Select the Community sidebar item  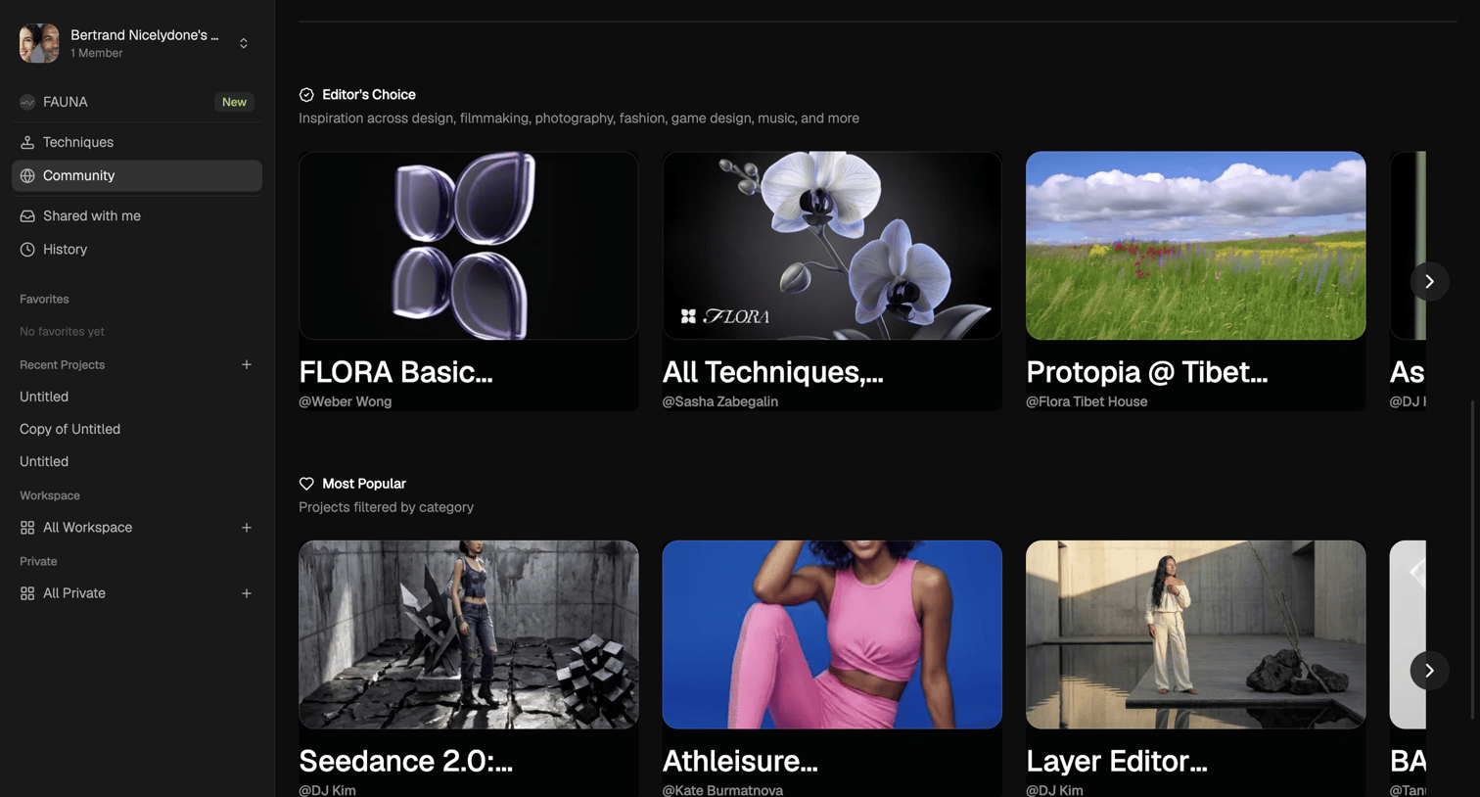[137, 176]
